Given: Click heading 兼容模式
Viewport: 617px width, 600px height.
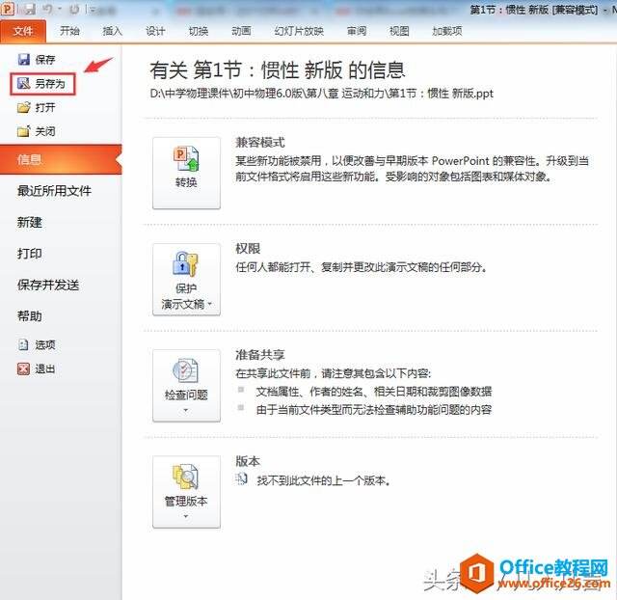Looking at the screenshot, I should [x=259, y=142].
